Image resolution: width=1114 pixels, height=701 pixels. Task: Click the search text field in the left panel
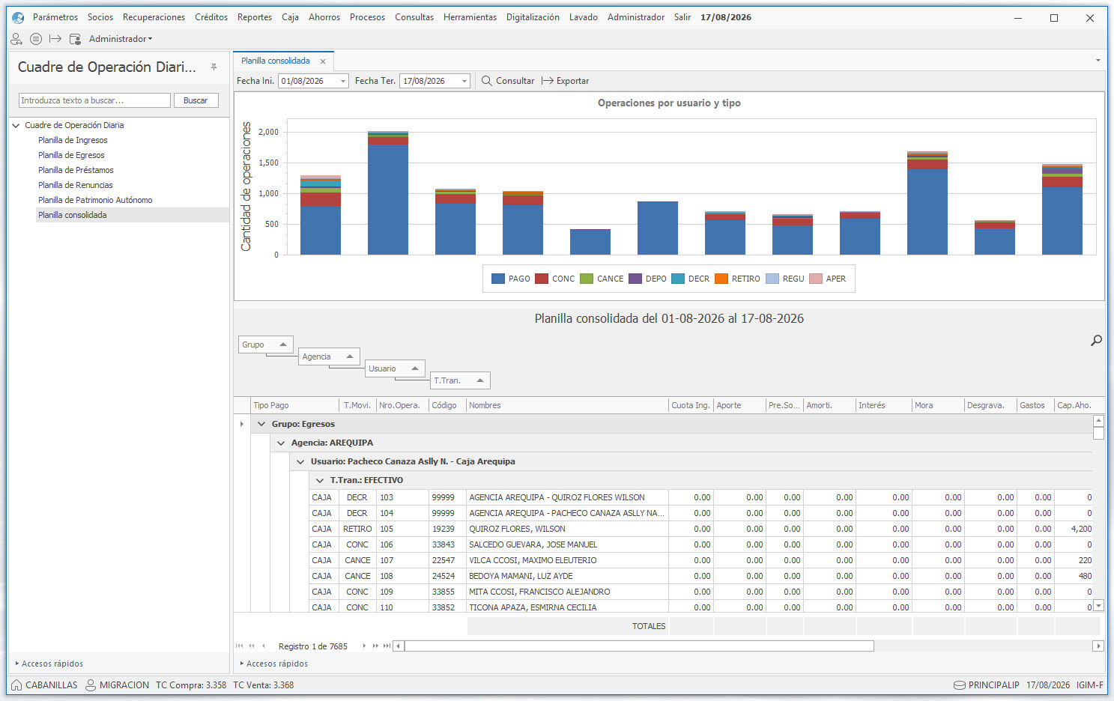[x=94, y=100]
